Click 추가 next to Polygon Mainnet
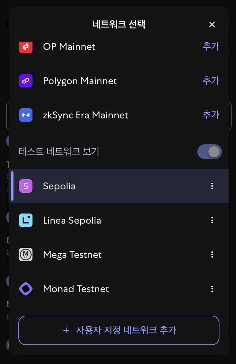236x364 pixels. click(211, 80)
